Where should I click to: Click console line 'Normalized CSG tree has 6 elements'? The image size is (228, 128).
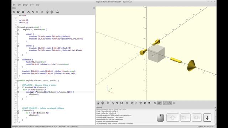pos(110,119)
